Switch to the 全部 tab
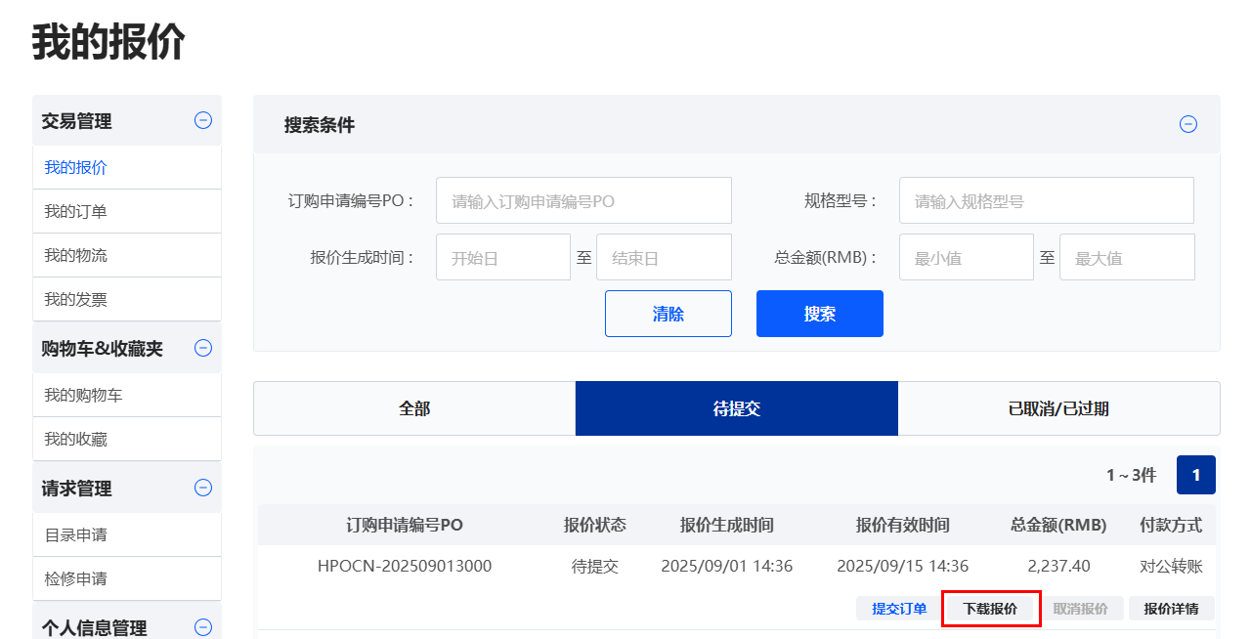 [x=414, y=408]
